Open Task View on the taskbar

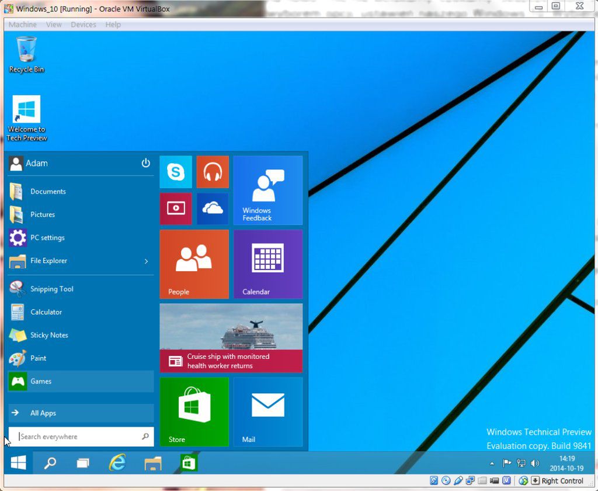[83, 463]
